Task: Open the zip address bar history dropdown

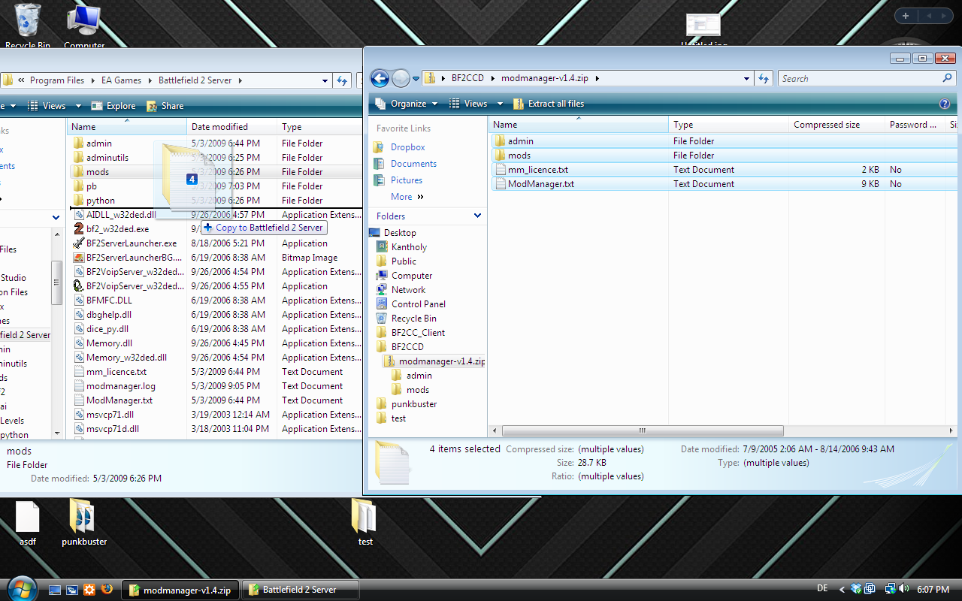Action: pos(746,78)
